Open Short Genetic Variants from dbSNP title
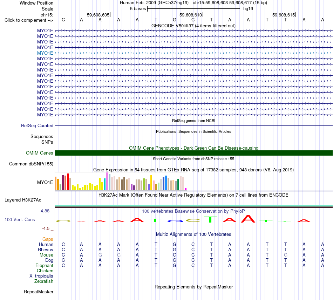The image size is (333, 300). click(x=193, y=159)
